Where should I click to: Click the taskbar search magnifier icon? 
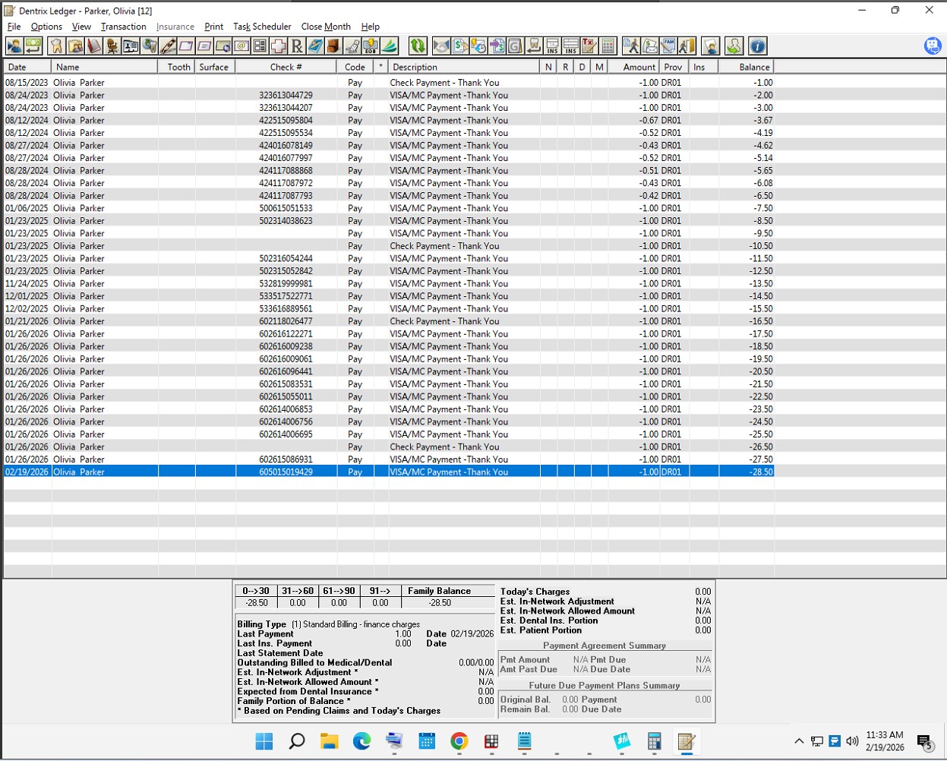(297, 741)
